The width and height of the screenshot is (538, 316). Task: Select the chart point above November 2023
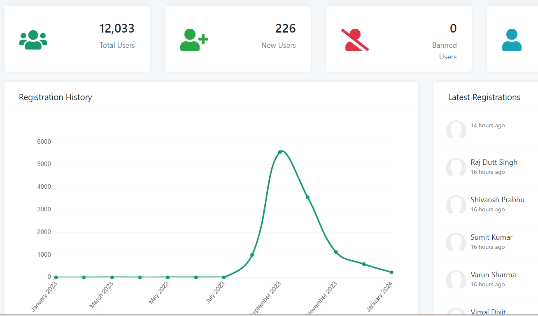(336, 252)
